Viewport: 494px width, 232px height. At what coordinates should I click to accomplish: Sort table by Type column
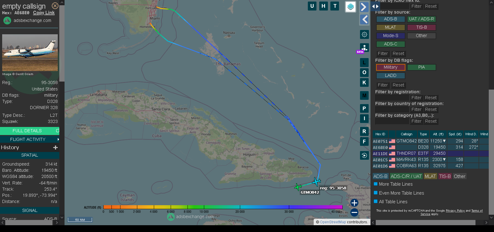pos(423,134)
